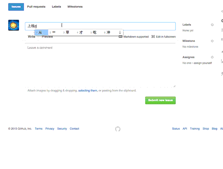Focus the Leave a comment text area
The width and height of the screenshot is (223, 169).
tap(100, 65)
